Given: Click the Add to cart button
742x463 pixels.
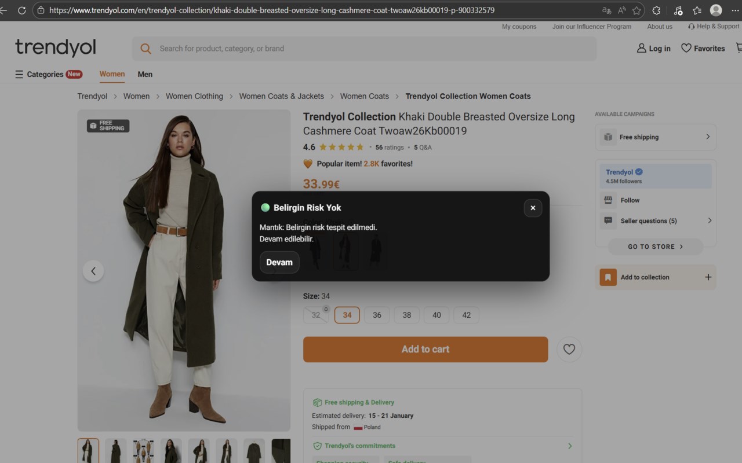Looking at the screenshot, I should (425, 350).
